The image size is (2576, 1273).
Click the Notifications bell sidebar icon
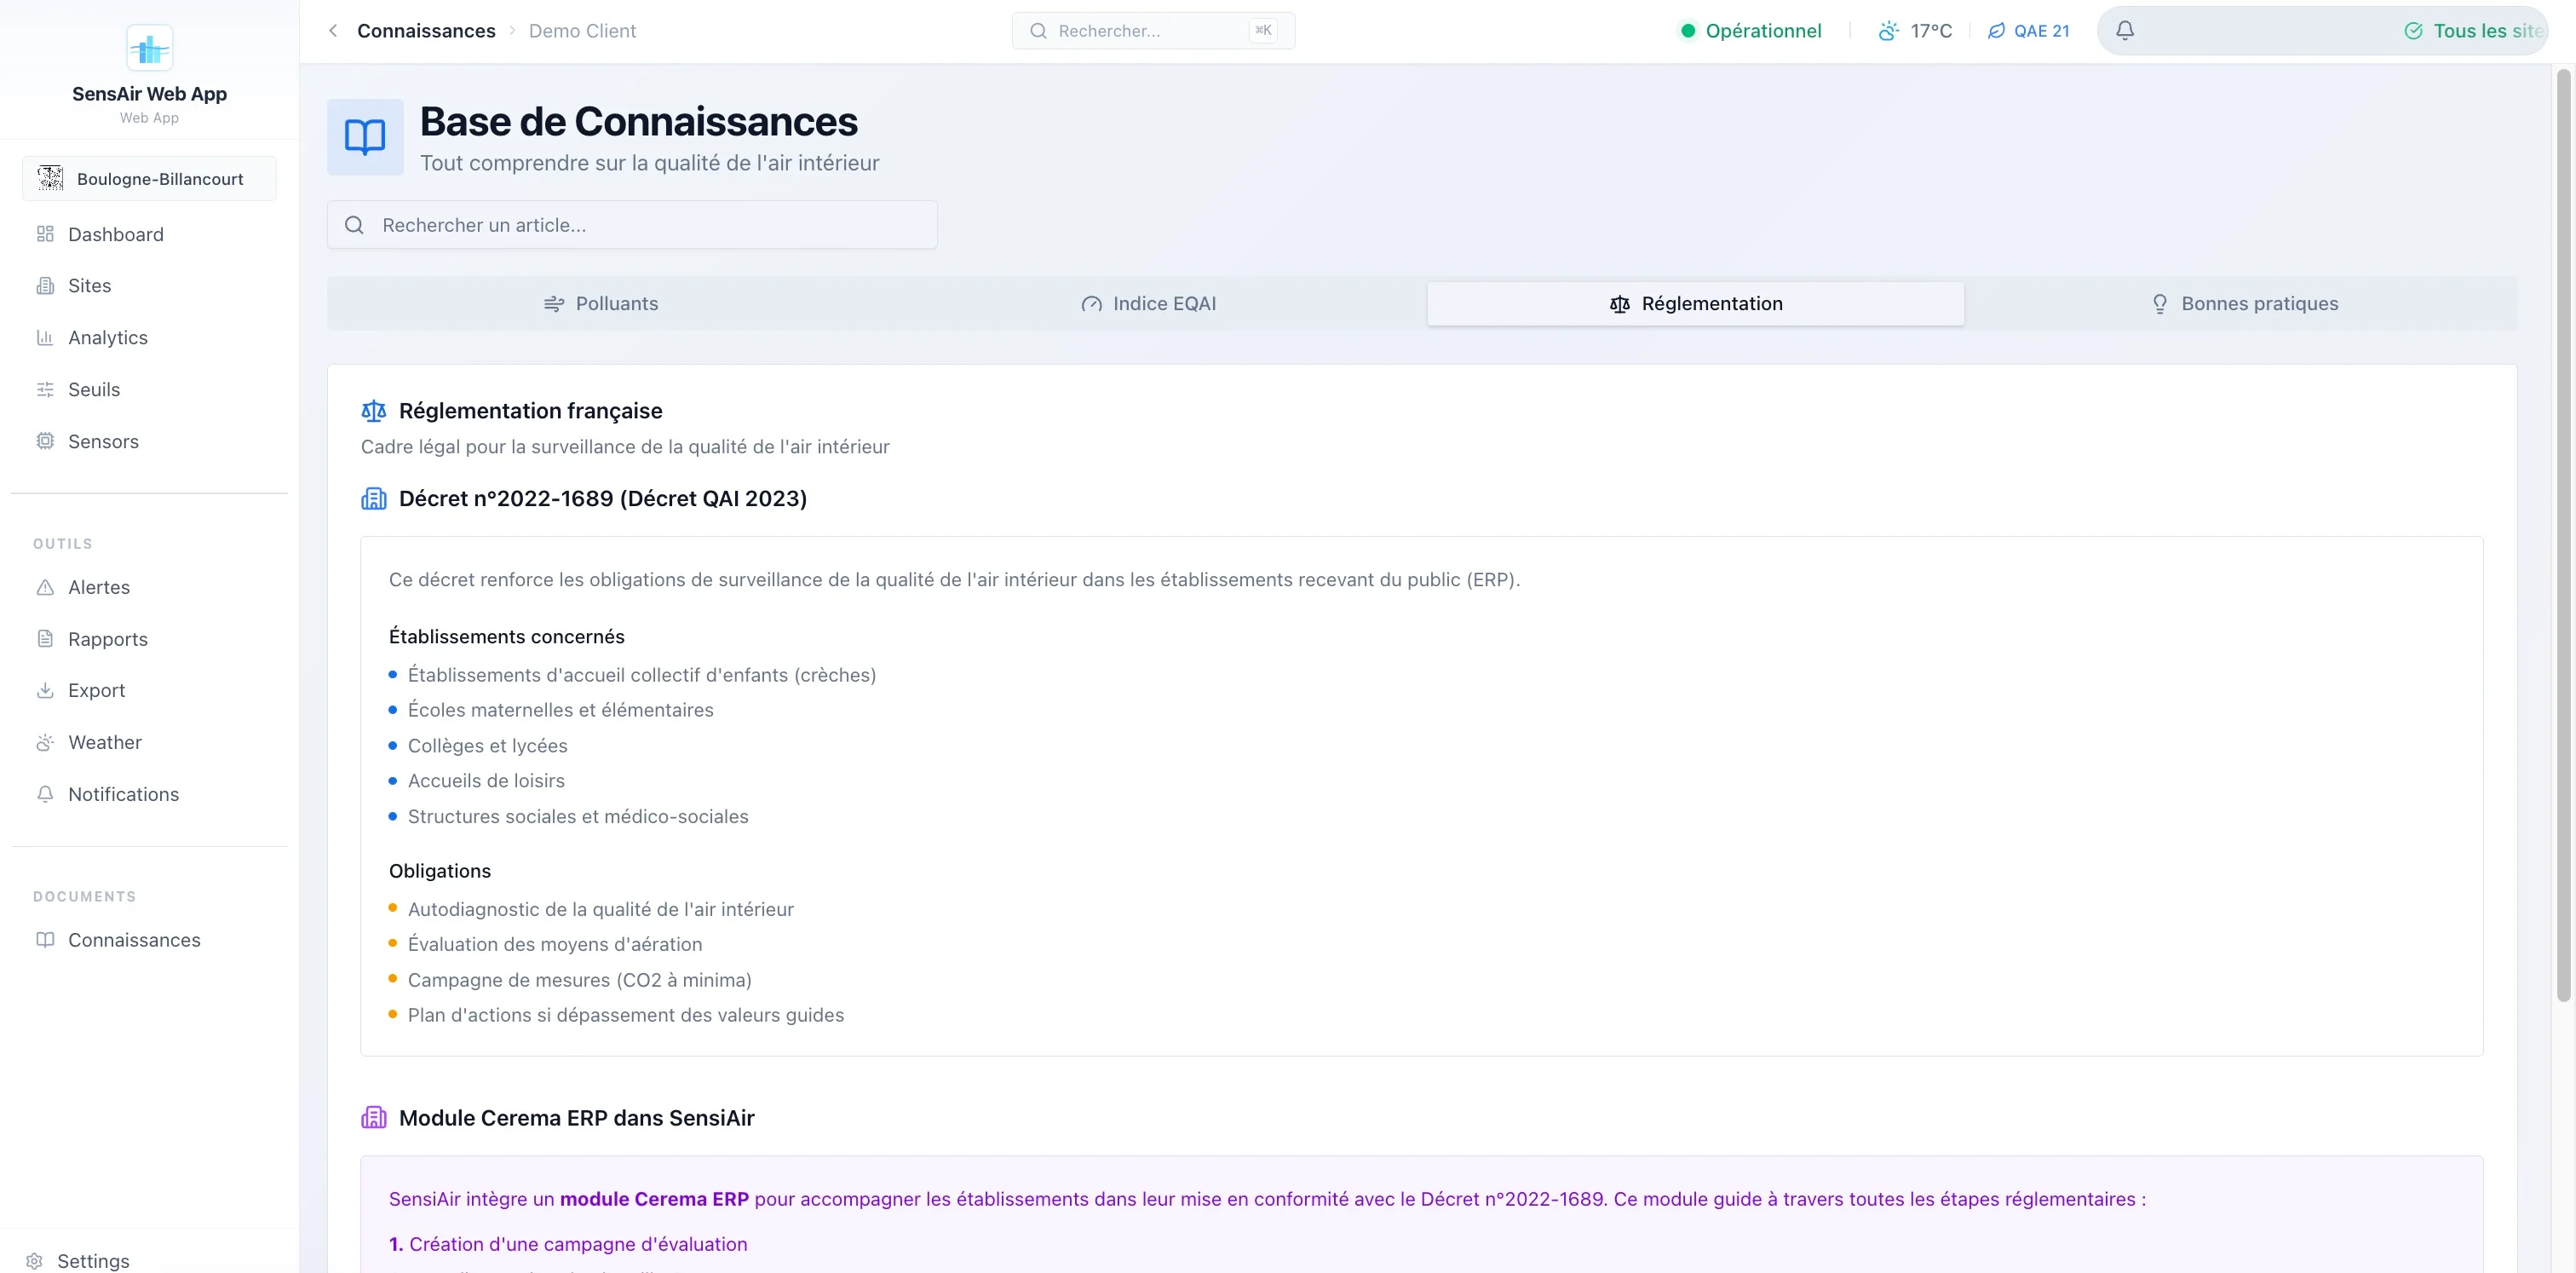[x=45, y=794]
